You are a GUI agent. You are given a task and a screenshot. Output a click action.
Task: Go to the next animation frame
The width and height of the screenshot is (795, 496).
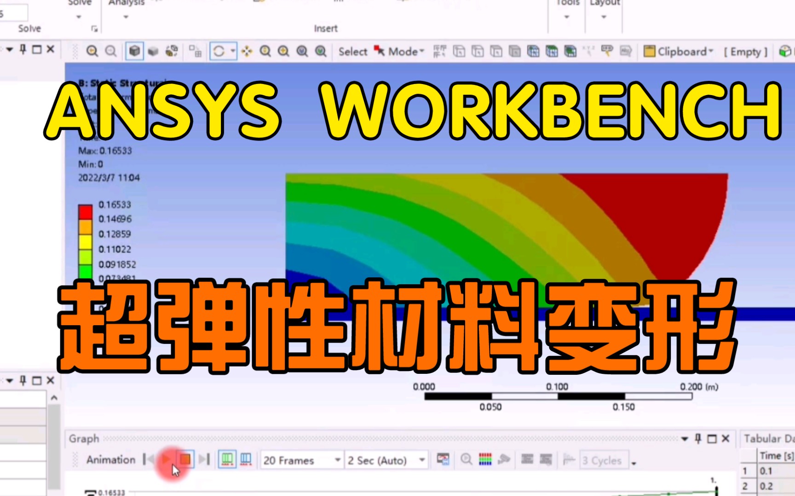pos(204,459)
